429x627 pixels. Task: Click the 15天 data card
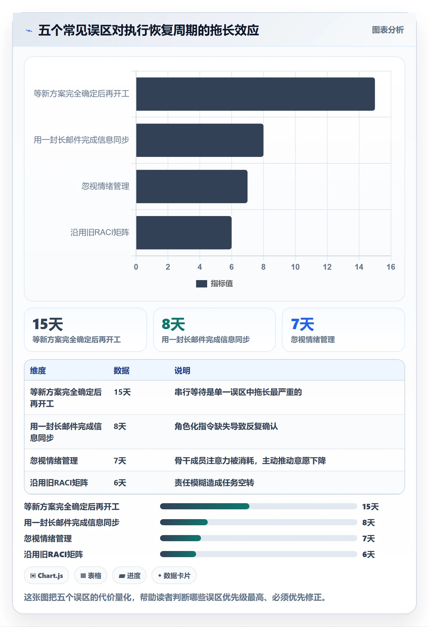click(x=85, y=330)
